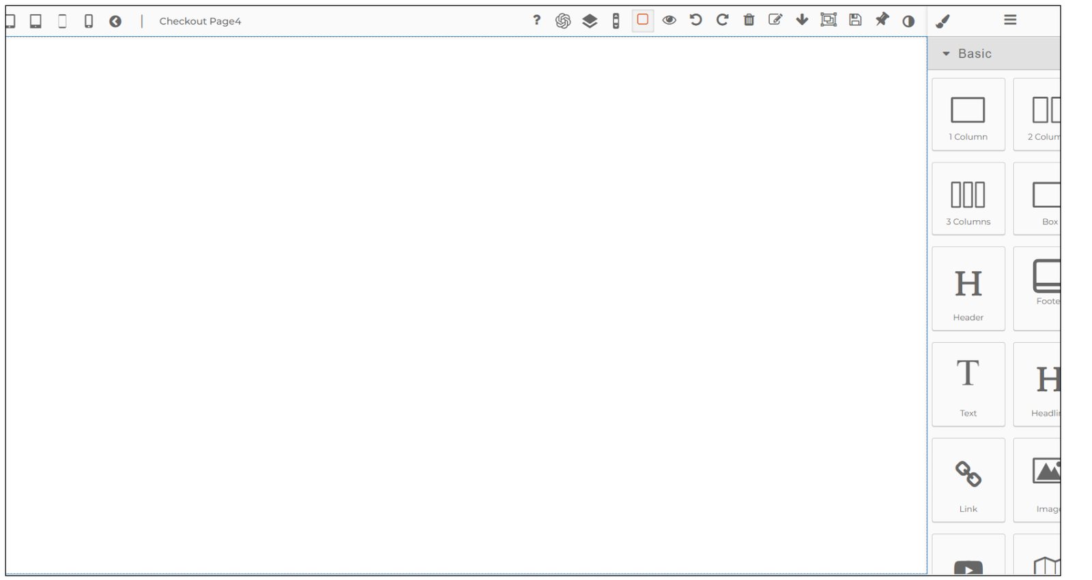The image size is (1092, 580).
Task: Select the Footer block
Action: [1037, 289]
